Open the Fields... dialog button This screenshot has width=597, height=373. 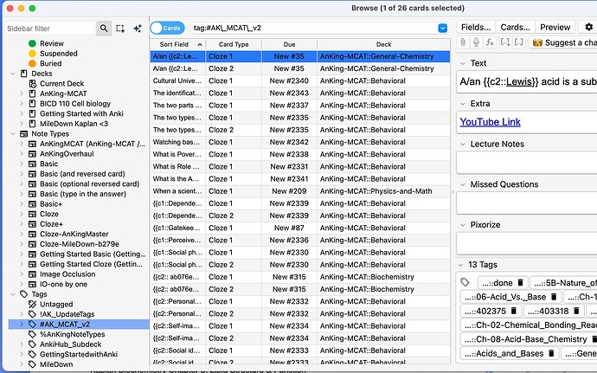click(x=476, y=27)
